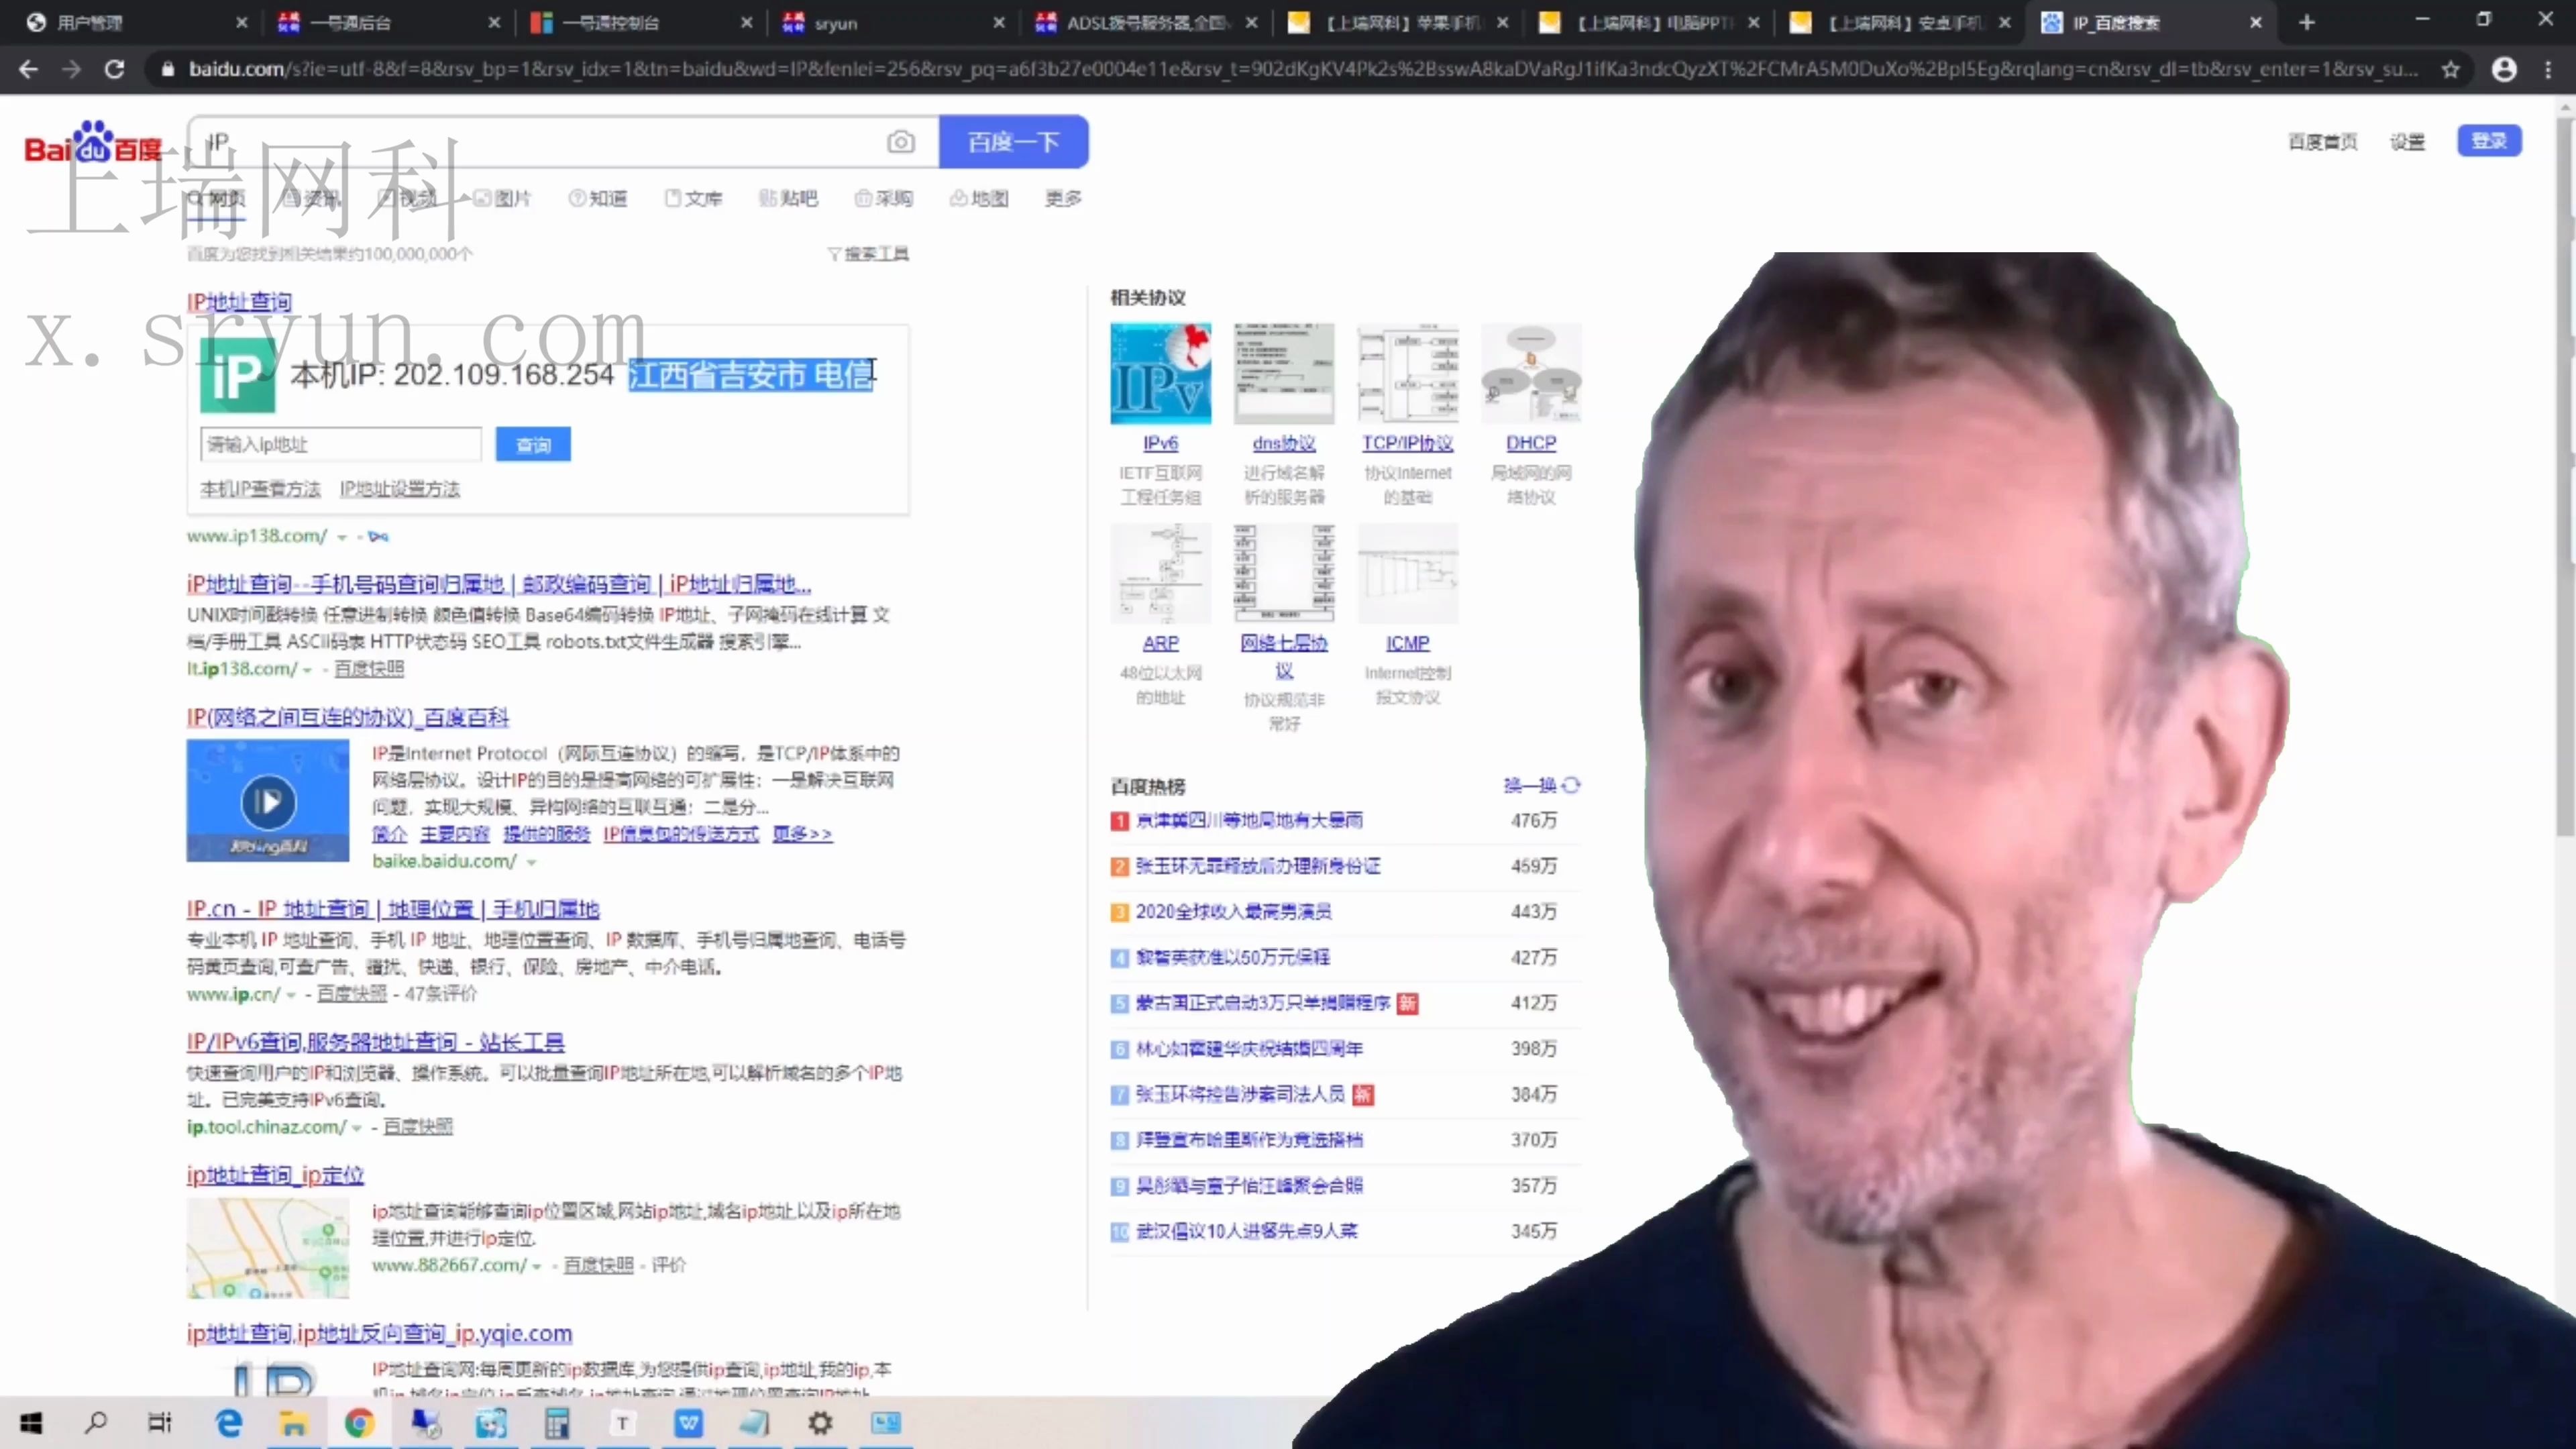Viewport: 2576px width, 1449px height.
Task: Select the 采购 search category
Action: 884,198
